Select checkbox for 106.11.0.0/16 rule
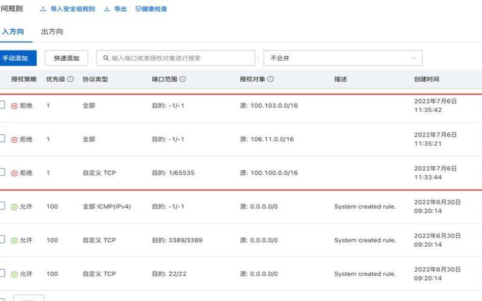 [2, 138]
